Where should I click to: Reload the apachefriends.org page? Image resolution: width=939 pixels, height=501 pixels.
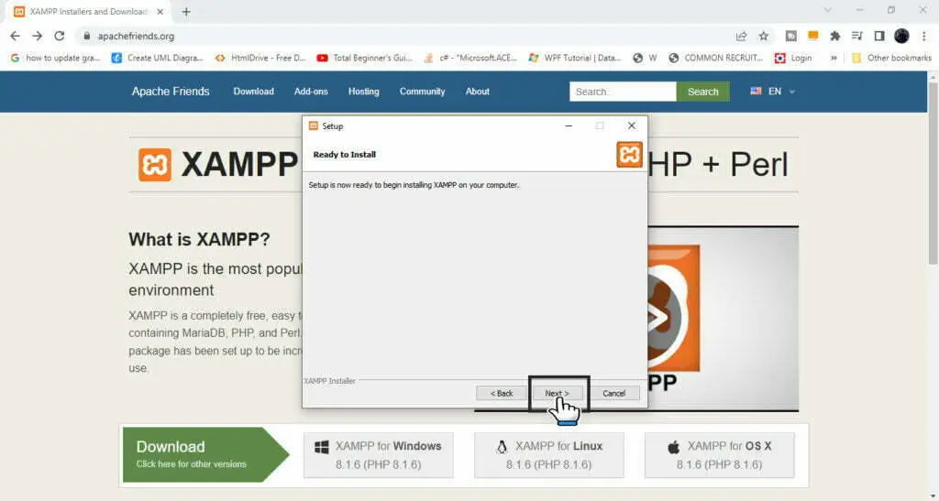click(60, 36)
